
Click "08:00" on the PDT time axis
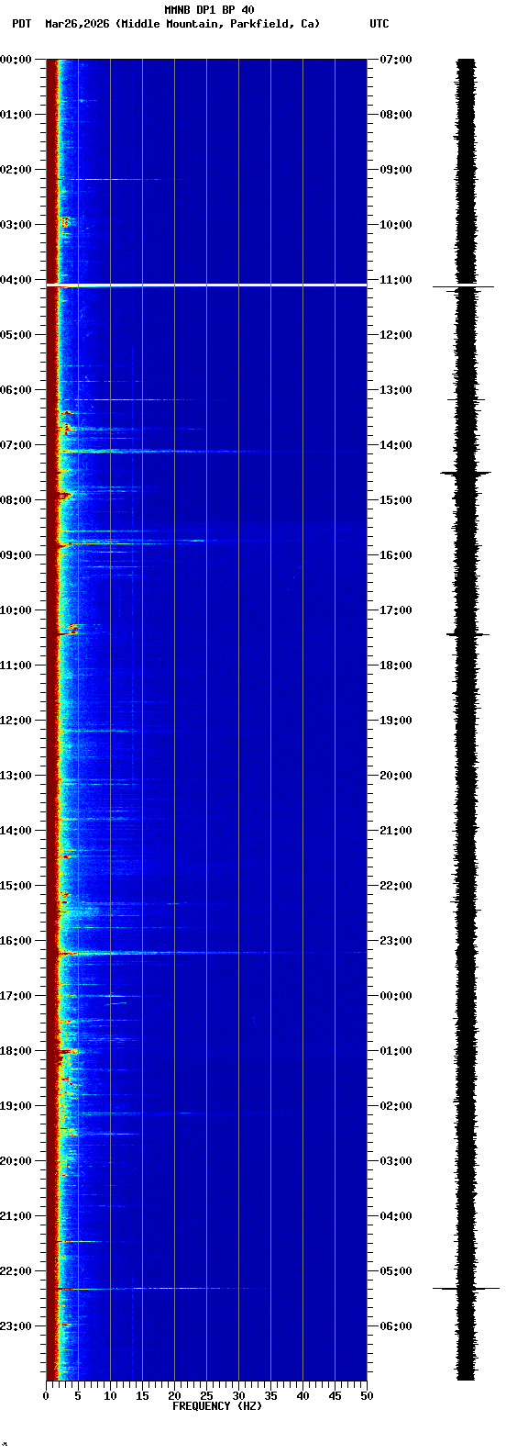[16, 500]
